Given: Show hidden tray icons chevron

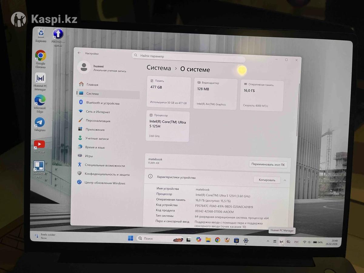Looking at the screenshot, I should tap(268, 241).
